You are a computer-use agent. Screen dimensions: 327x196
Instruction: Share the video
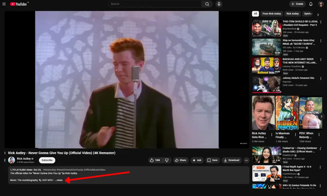tap(181, 160)
